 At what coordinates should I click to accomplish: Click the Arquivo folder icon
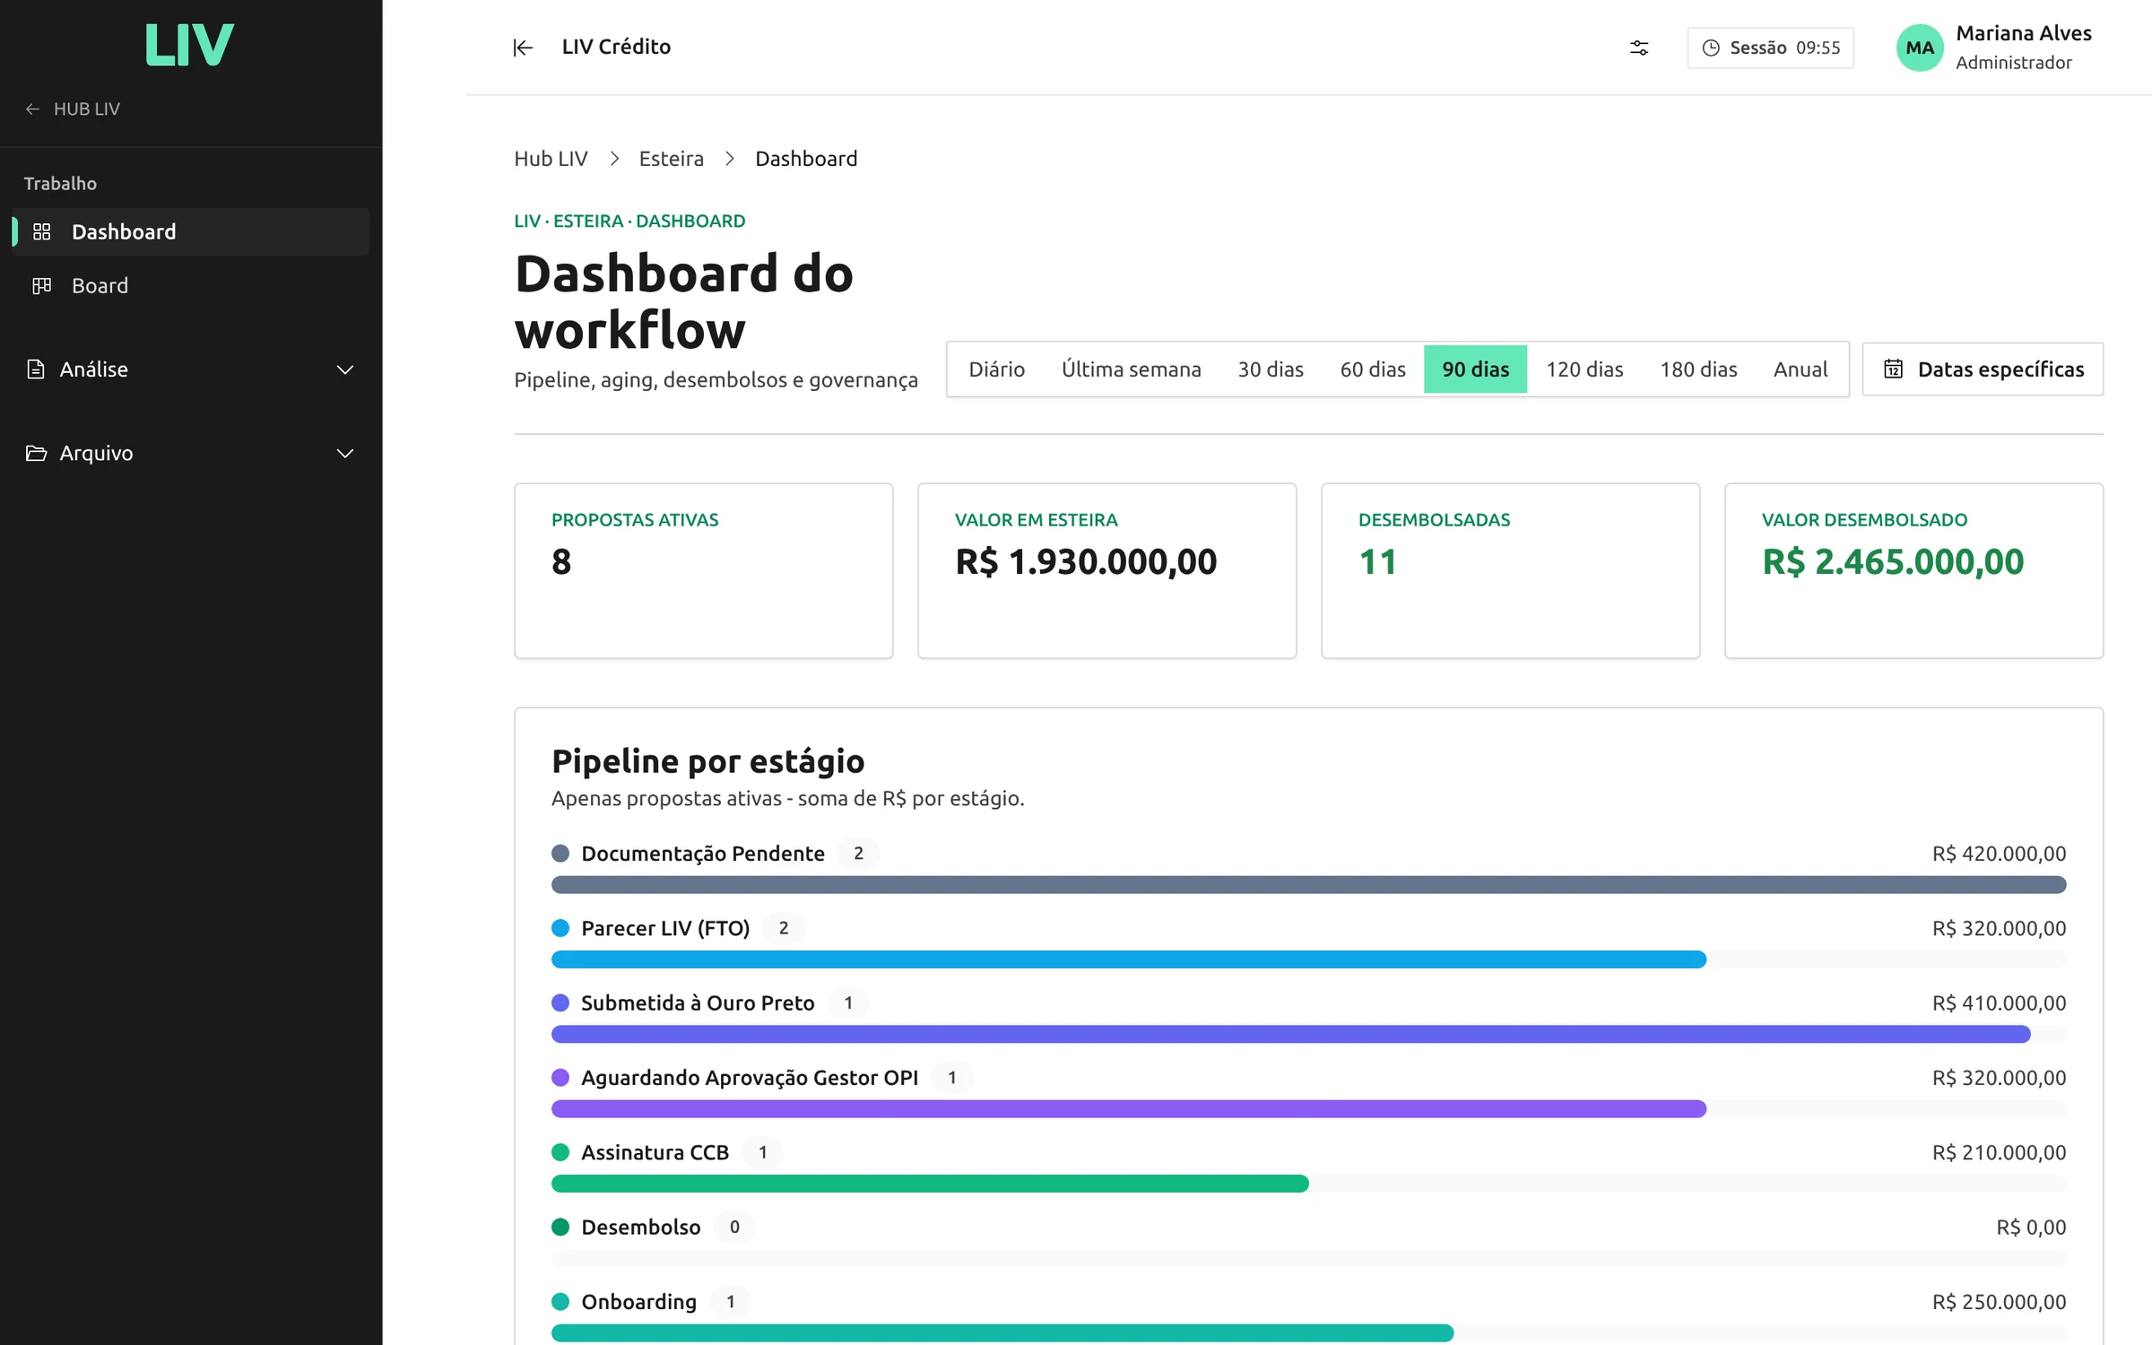(36, 453)
